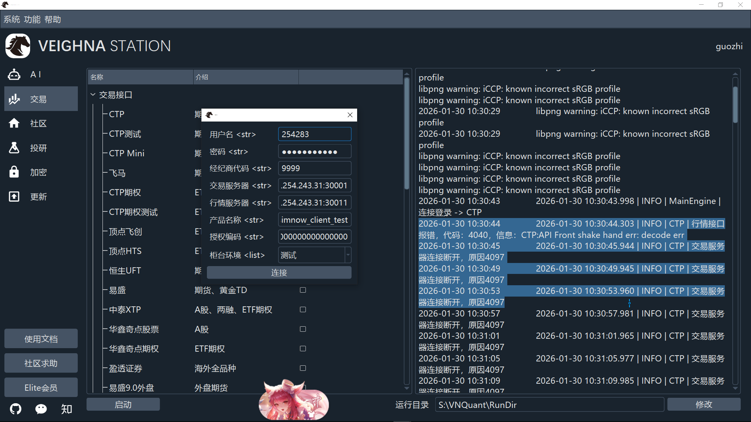Click the 用户名 input field

click(x=314, y=134)
